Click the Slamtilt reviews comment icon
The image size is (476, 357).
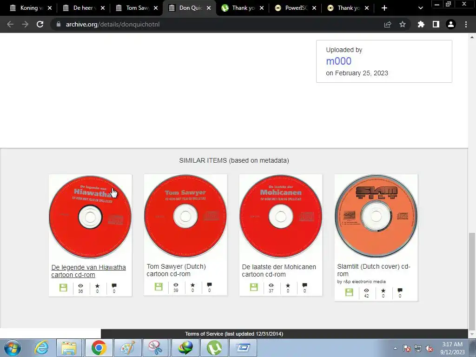[400, 290]
